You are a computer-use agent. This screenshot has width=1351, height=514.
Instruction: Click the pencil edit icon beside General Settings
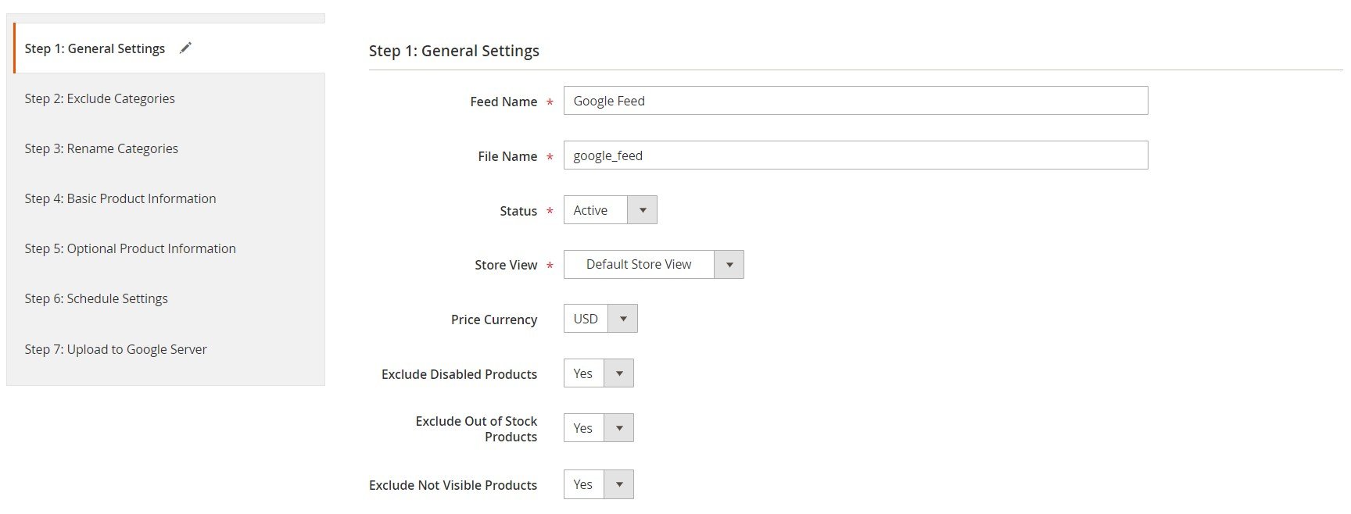pos(185,48)
